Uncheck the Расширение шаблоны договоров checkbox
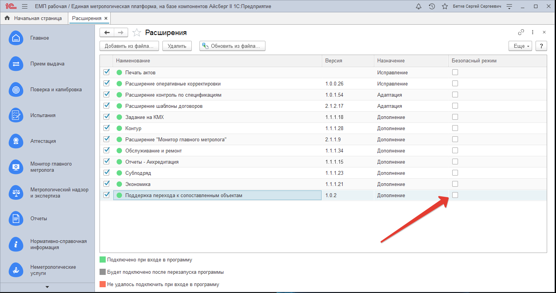 [x=106, y=105]
